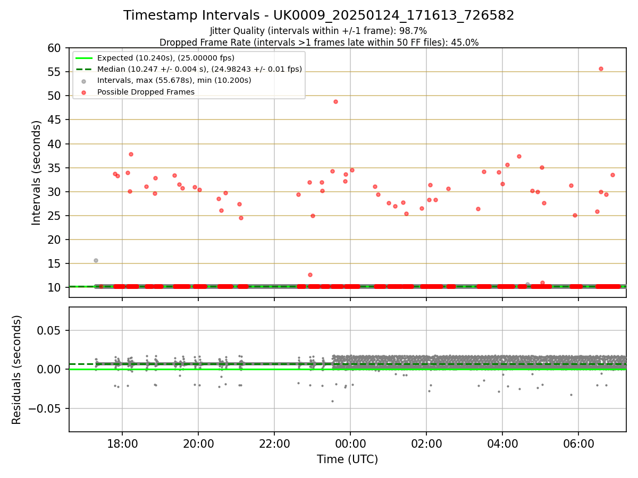The width and height of the screenshot is (638, 478).
Task: Click the "18:00" x-axis tick label
Action: (122, 443)
